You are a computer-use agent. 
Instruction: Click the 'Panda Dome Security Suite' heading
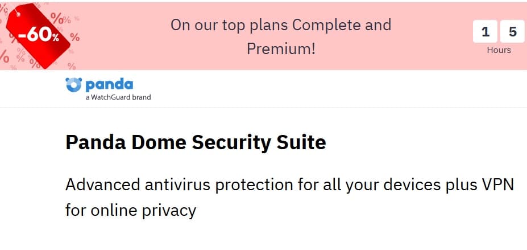[x=196, y=142]
